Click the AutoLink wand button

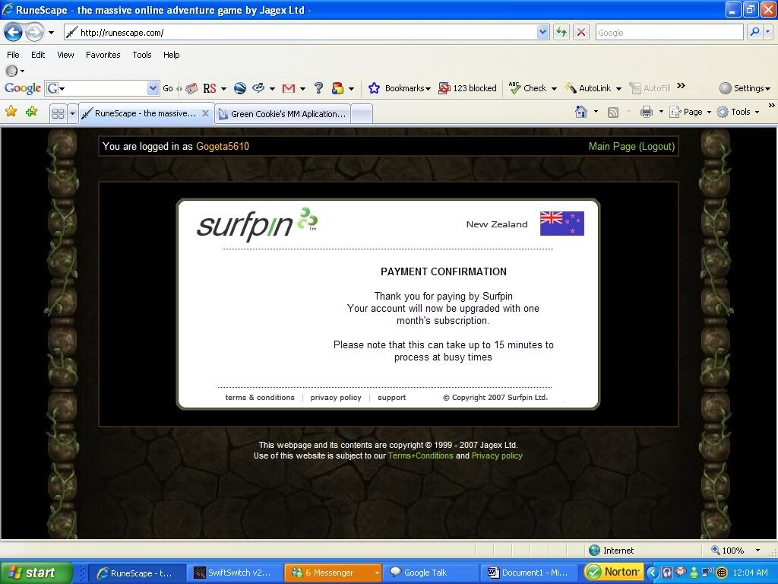click(x=589, y=88)
